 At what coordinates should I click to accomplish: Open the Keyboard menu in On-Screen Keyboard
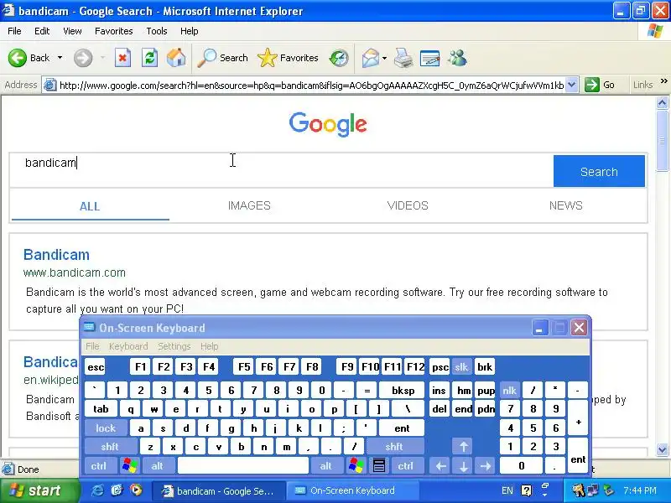coord(128,346)
